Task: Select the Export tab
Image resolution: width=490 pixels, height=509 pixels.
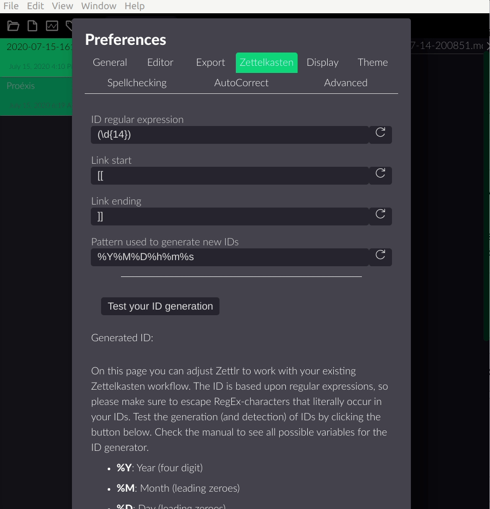Action: pos(211,63)
